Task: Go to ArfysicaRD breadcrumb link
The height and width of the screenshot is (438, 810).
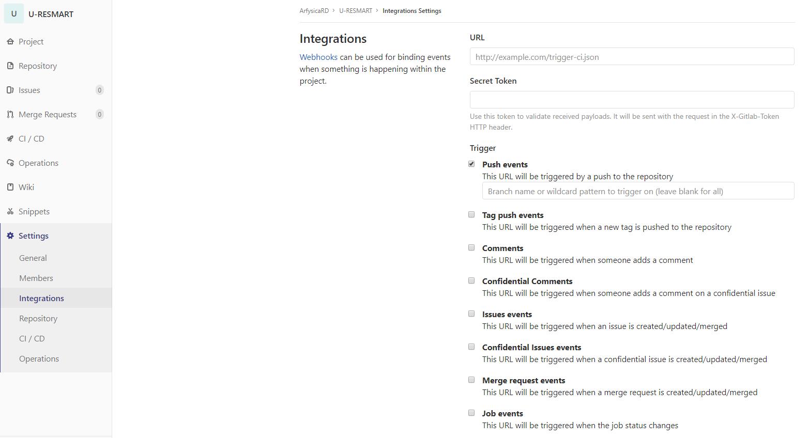Action: 314,11
